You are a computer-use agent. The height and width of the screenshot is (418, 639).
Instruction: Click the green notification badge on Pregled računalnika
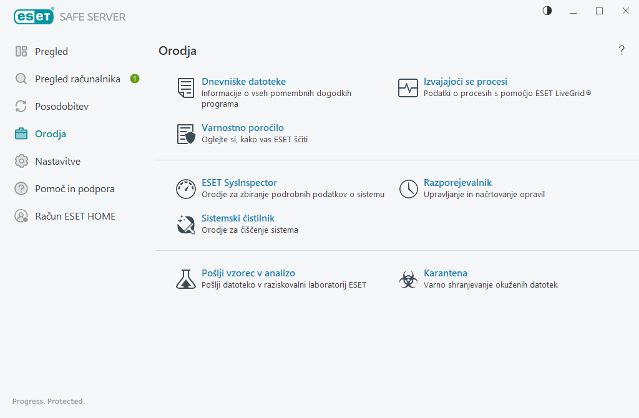click(135, 79)
